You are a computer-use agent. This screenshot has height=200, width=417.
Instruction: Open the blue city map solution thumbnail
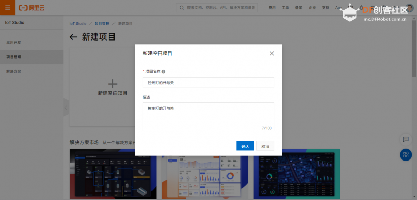point(297,174)
